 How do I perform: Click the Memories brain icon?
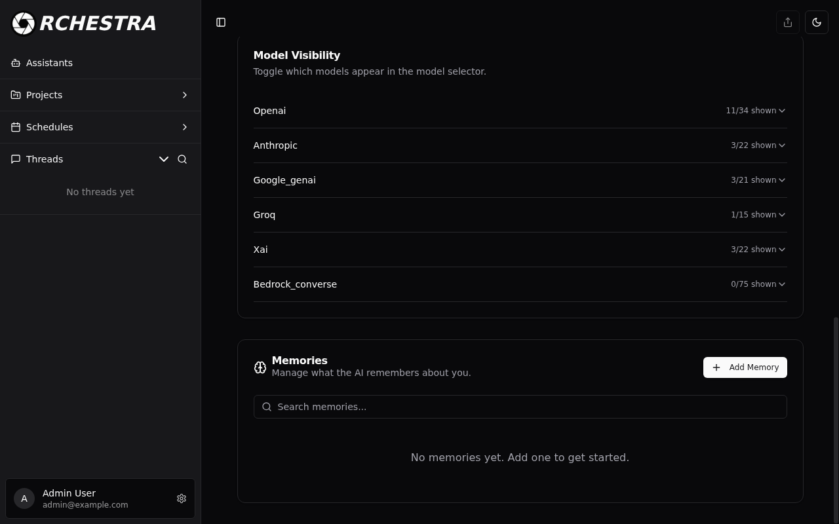[260, 367]
